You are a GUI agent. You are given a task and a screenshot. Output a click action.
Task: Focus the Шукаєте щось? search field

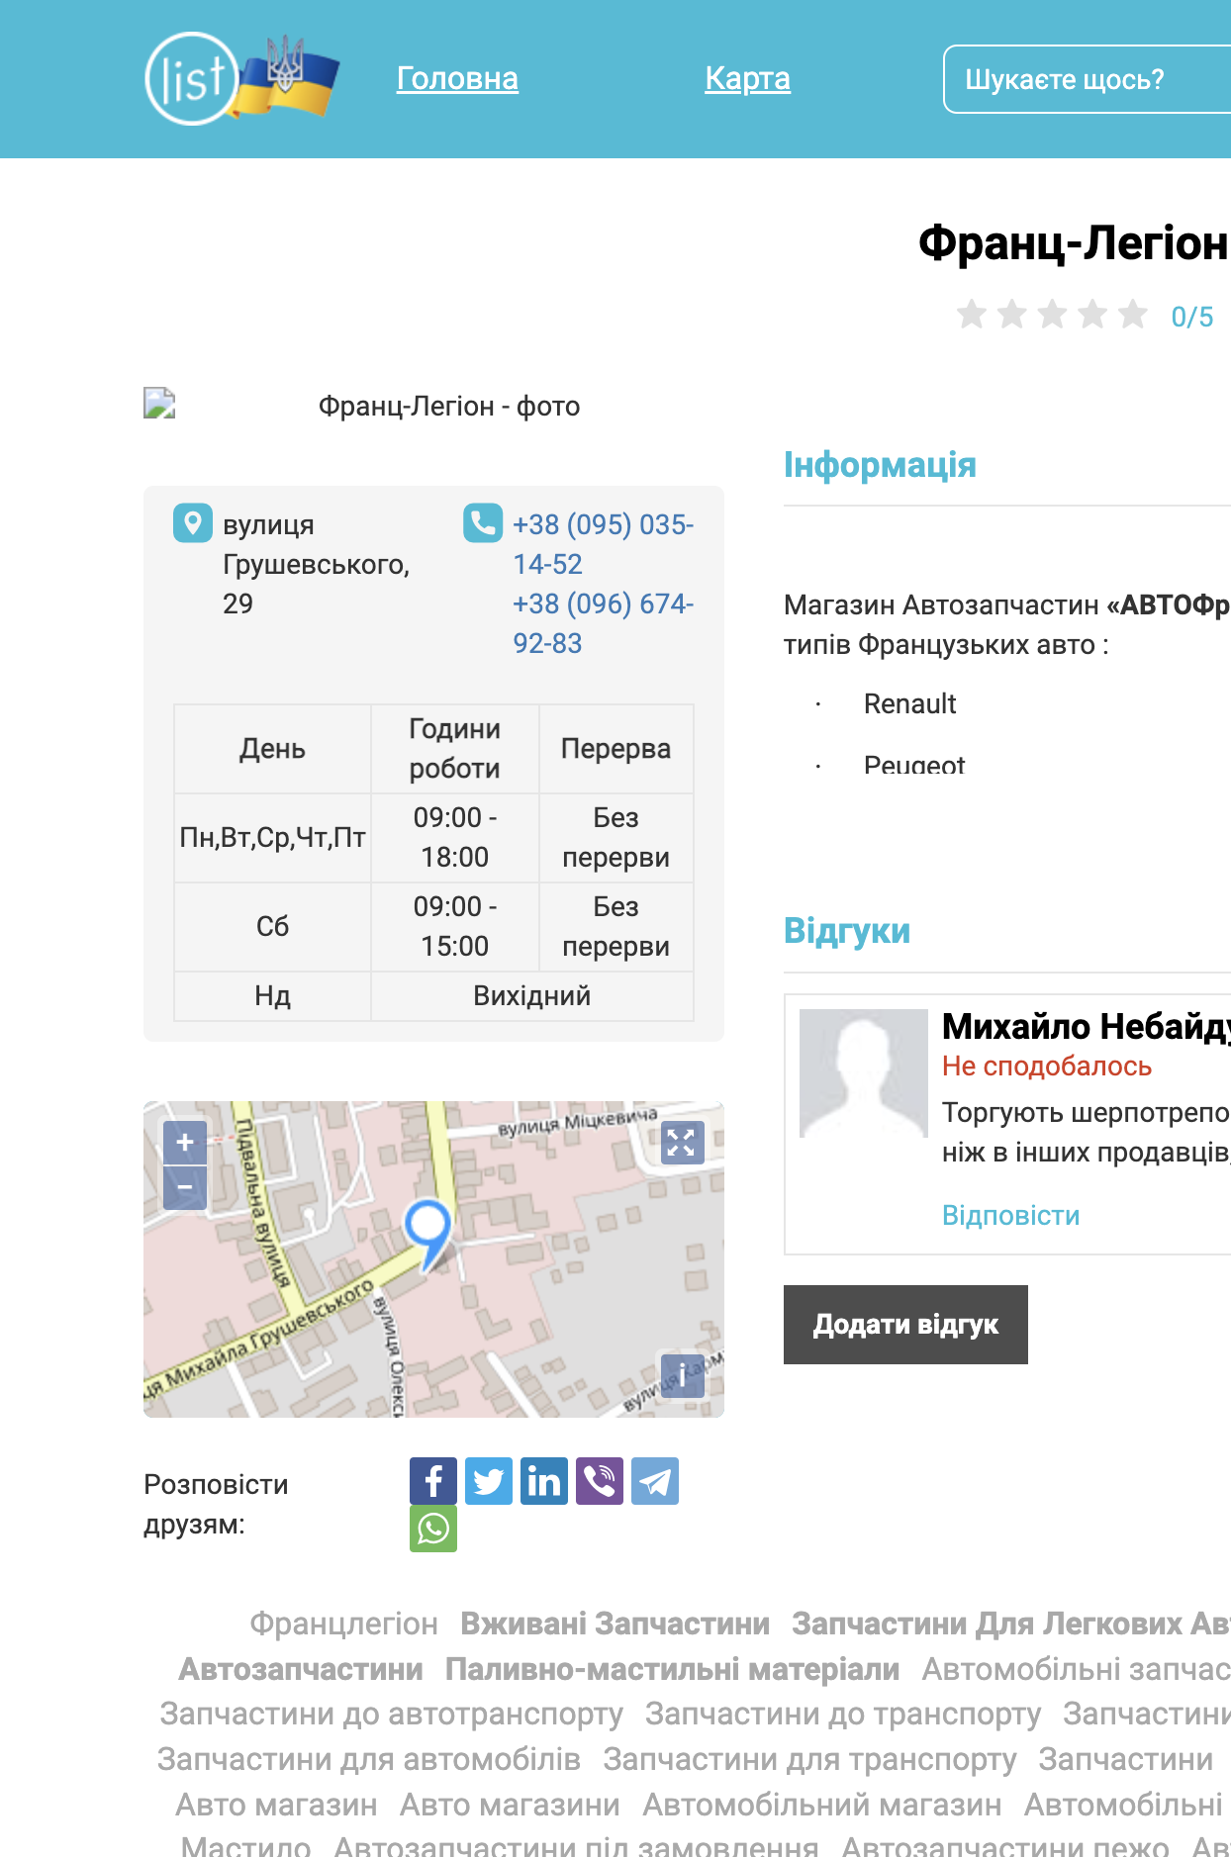(x=1088, y=79)
